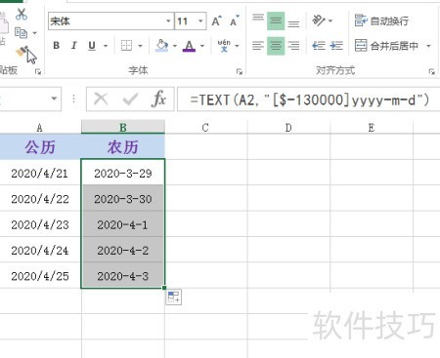440x358 pixels.
Task: Open the Name Box dropdown arrow
Action: click(54, 99)
